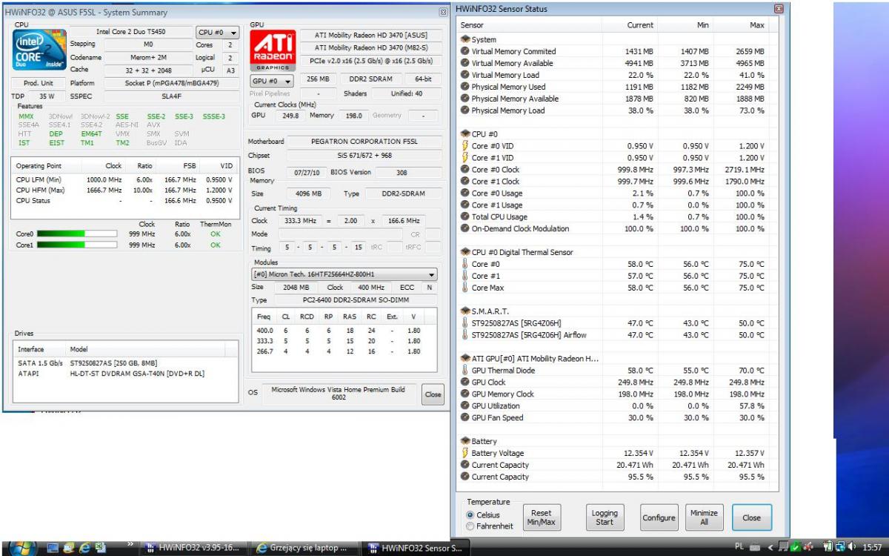
Task: Select the CPU HFM (Max) operating point row
Action: click(x=125, y=190)
